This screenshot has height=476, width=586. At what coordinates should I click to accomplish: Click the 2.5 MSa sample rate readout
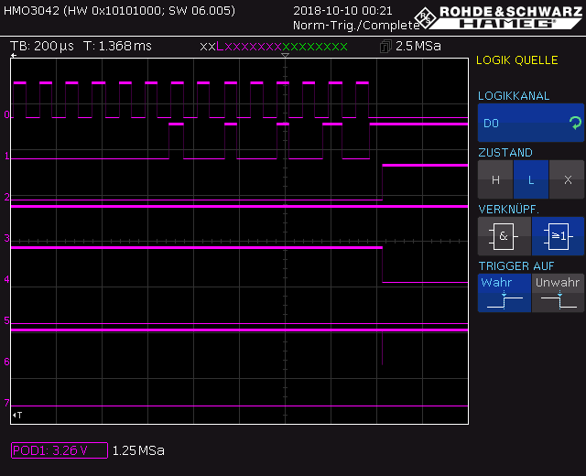coord(418,46)
